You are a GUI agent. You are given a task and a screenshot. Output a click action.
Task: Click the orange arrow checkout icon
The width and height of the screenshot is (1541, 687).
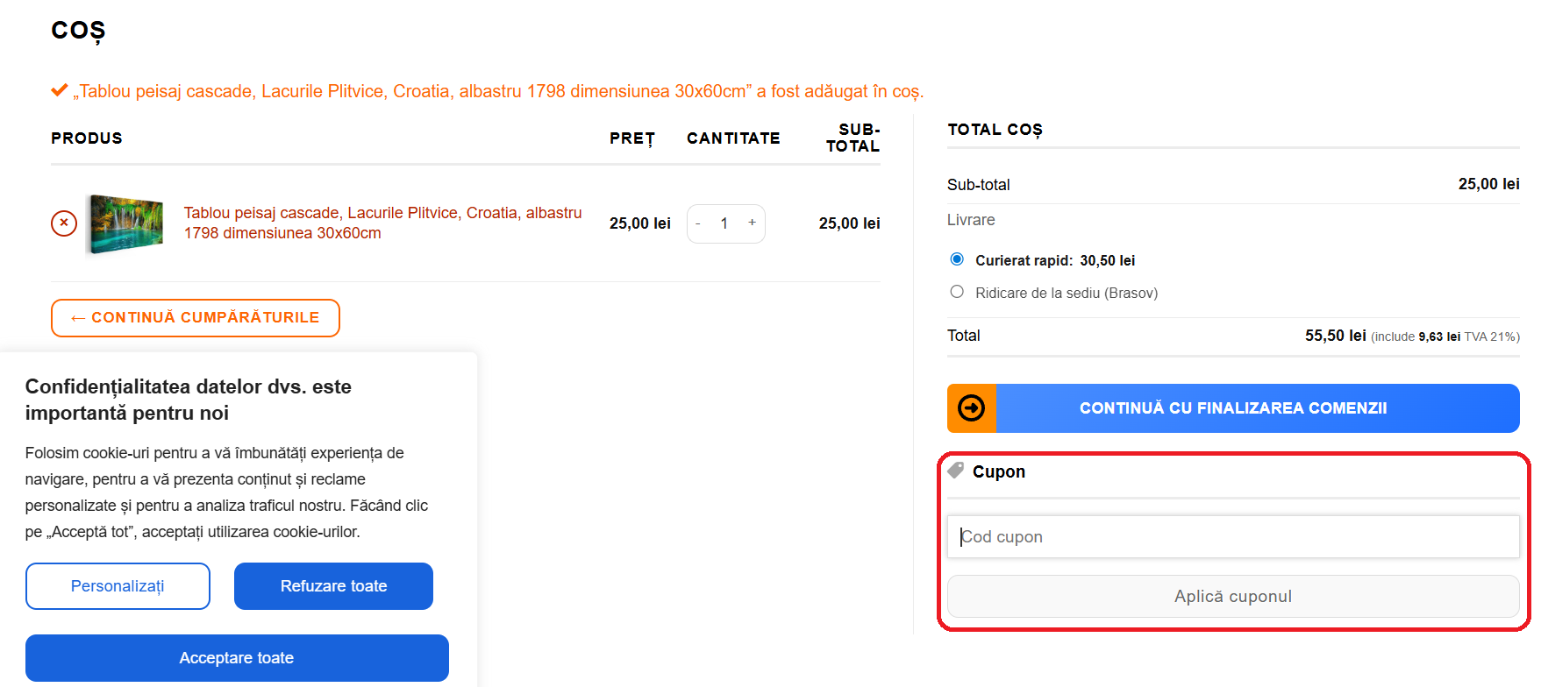971,408
